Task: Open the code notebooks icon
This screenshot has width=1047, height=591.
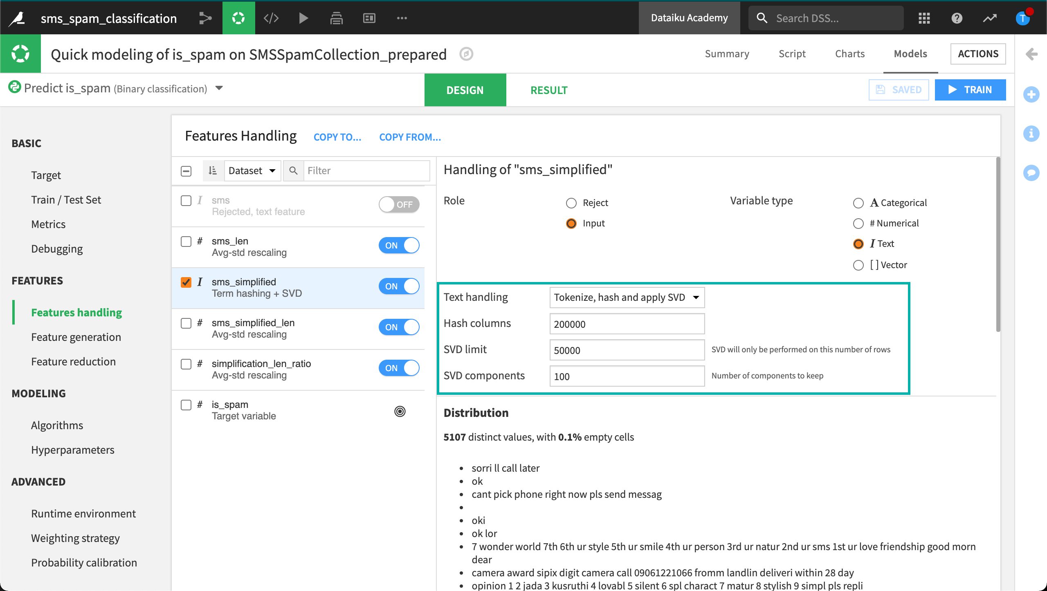Action: [271, 18]
